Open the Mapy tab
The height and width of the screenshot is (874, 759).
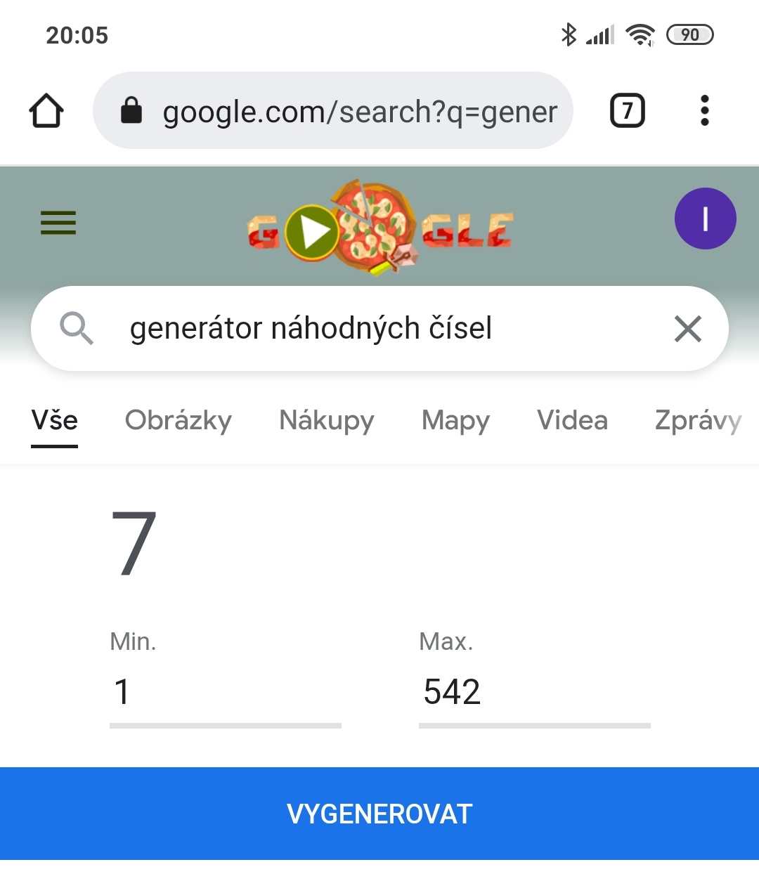pyautogui.click(x=455, y=421)
